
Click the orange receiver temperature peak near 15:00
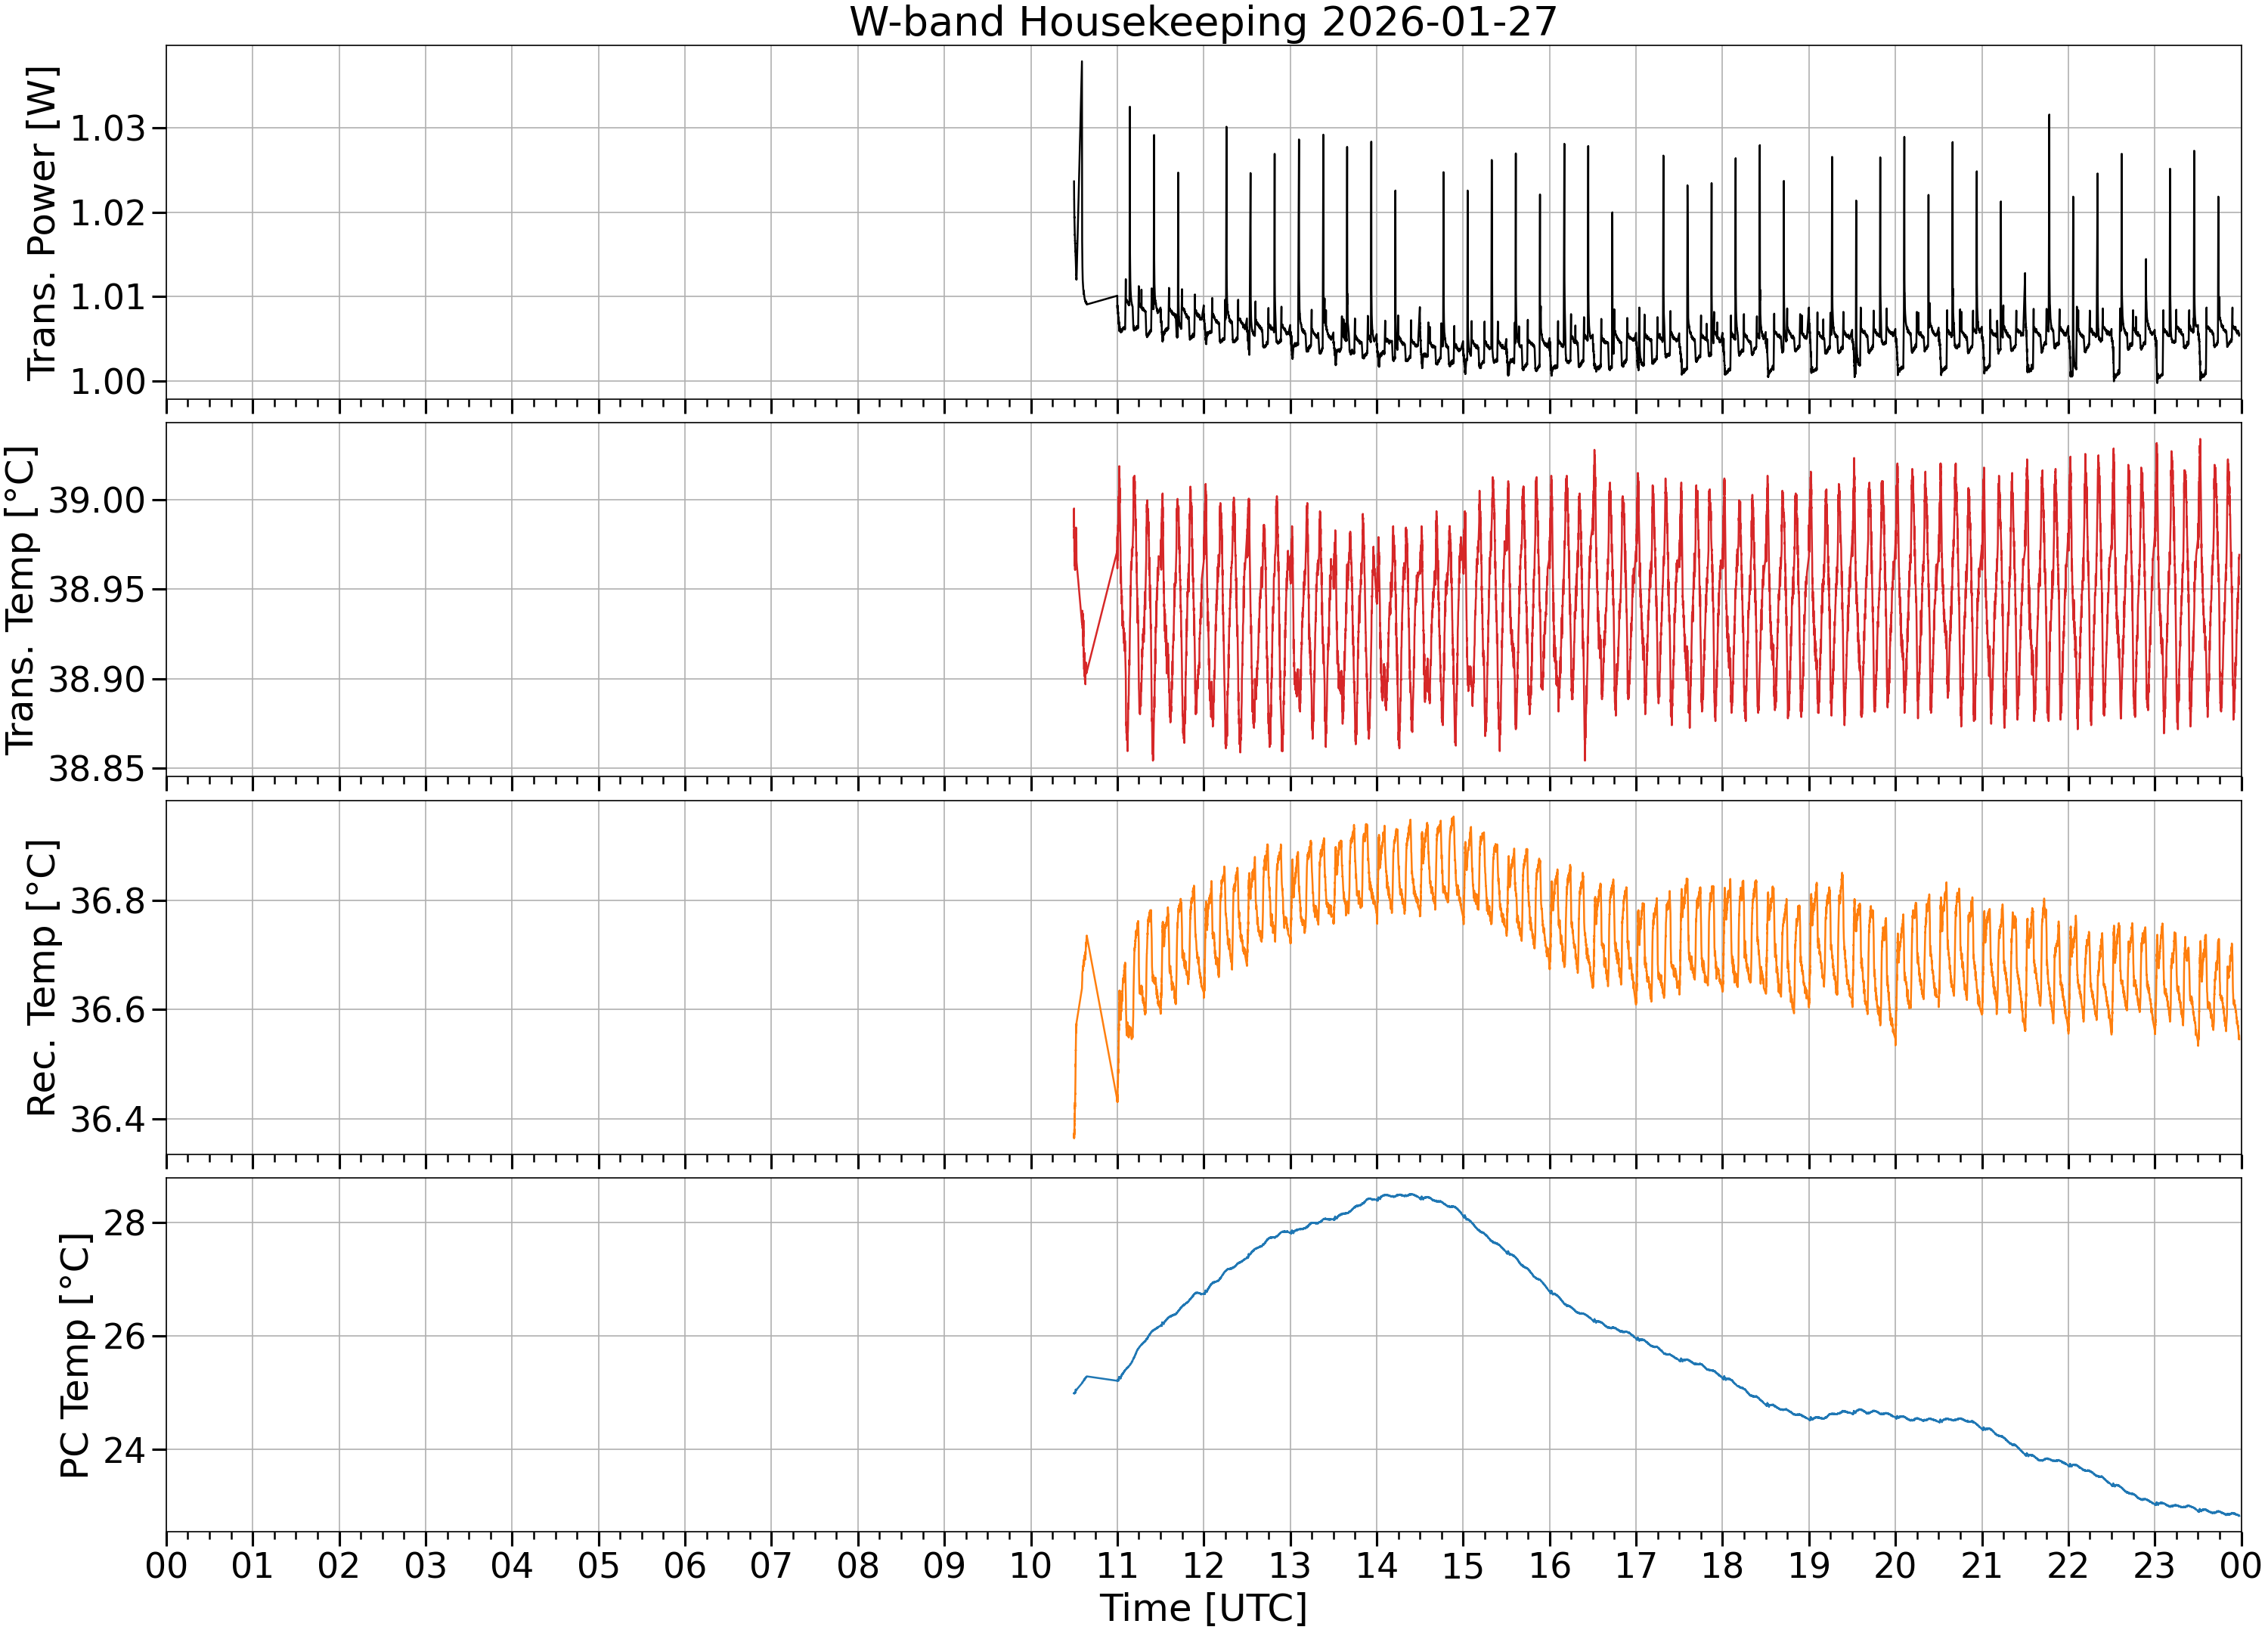coord(1453,817)
